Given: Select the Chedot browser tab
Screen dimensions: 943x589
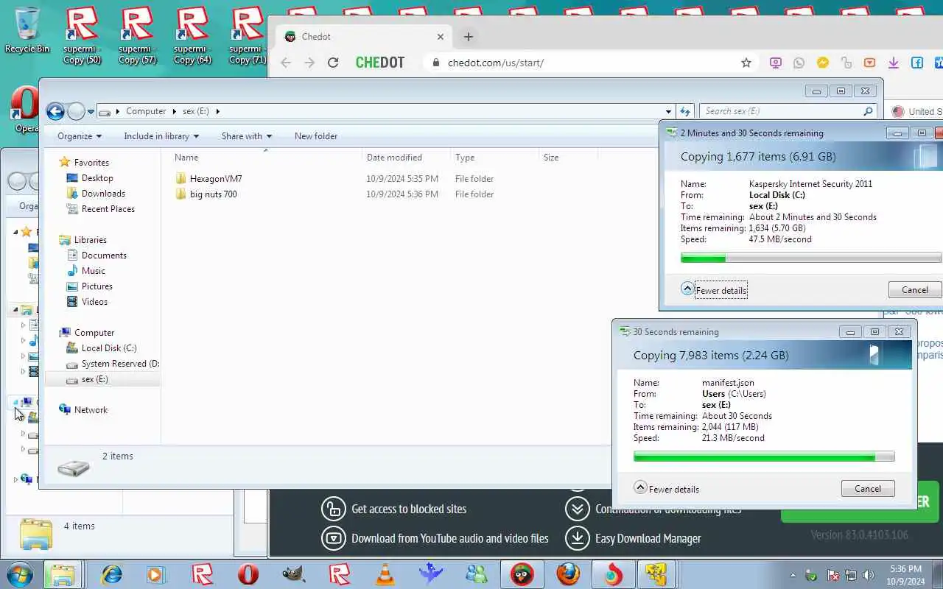Looking at the screenshot, I should pyautogui.click(x=364, y=37).
